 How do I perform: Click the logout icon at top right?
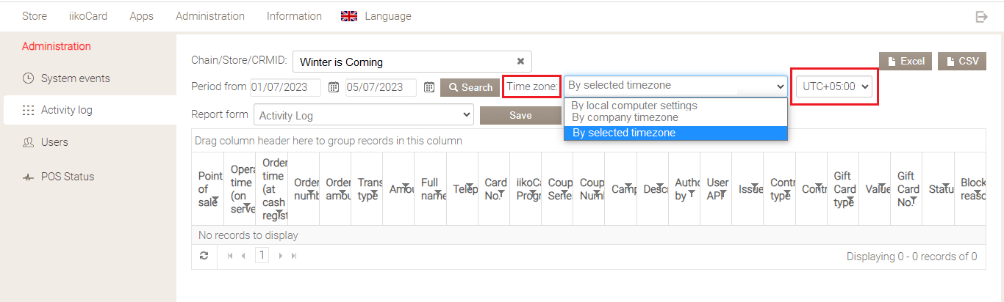[981, 17]
